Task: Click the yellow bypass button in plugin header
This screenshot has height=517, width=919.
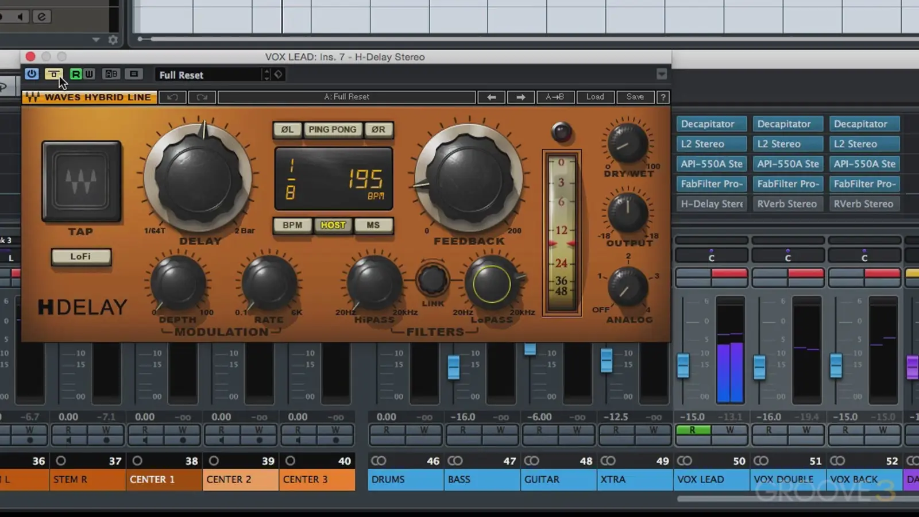Action: [53, 74]
